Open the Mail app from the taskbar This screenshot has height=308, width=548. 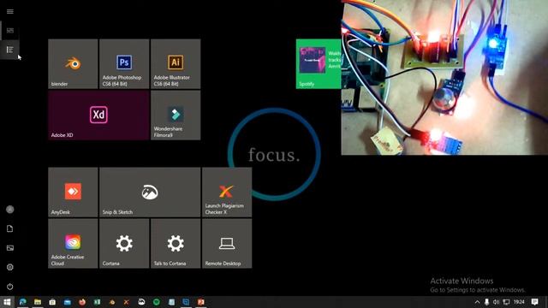click(x=68, y=302)
